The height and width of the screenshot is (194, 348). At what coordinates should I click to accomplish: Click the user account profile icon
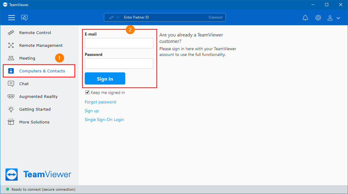pos(330,18)
